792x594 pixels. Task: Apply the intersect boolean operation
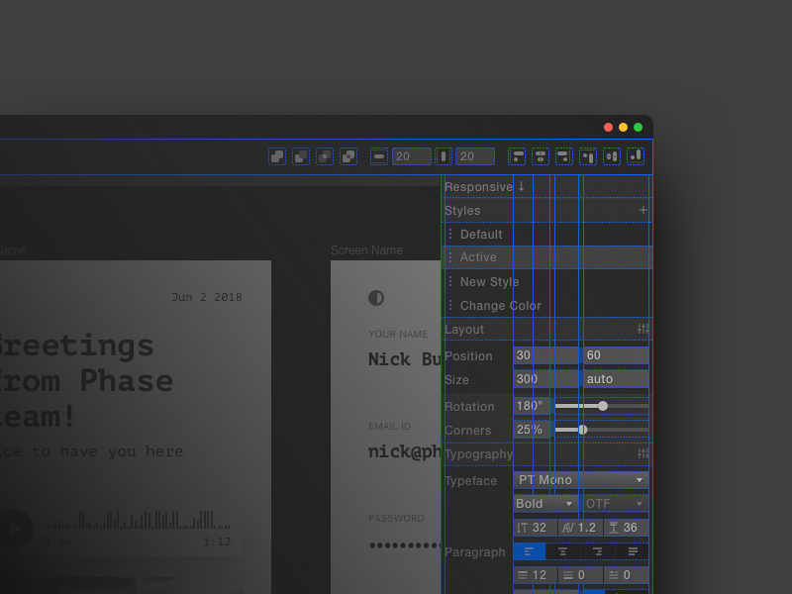coord(325,156)
